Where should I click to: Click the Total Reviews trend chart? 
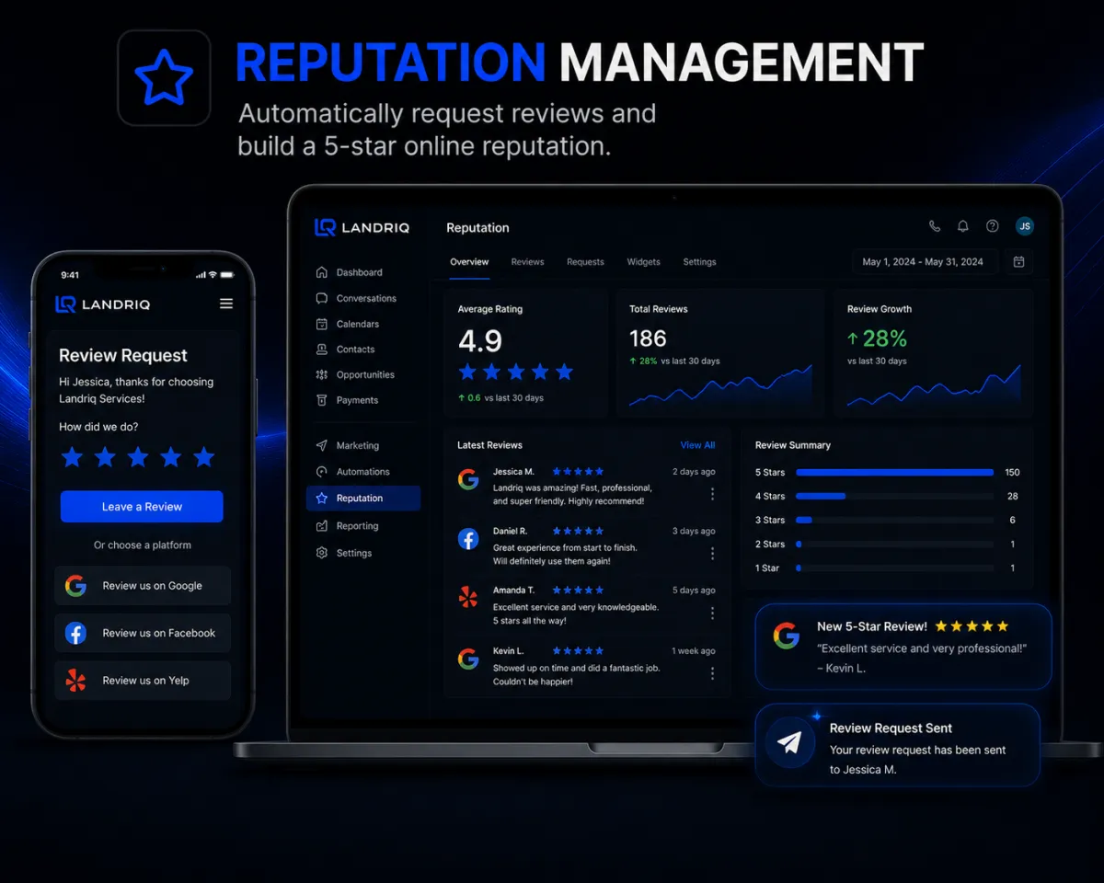720,386
